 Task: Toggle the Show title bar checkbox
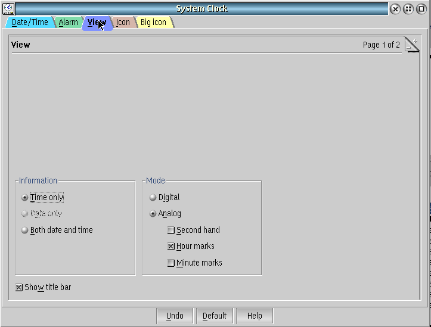click(x=43, y=288)
